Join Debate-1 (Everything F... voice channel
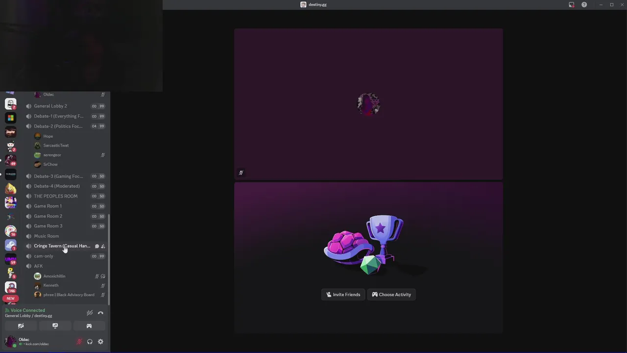Viewport: 627px width, 353px height. coord(65,116)
